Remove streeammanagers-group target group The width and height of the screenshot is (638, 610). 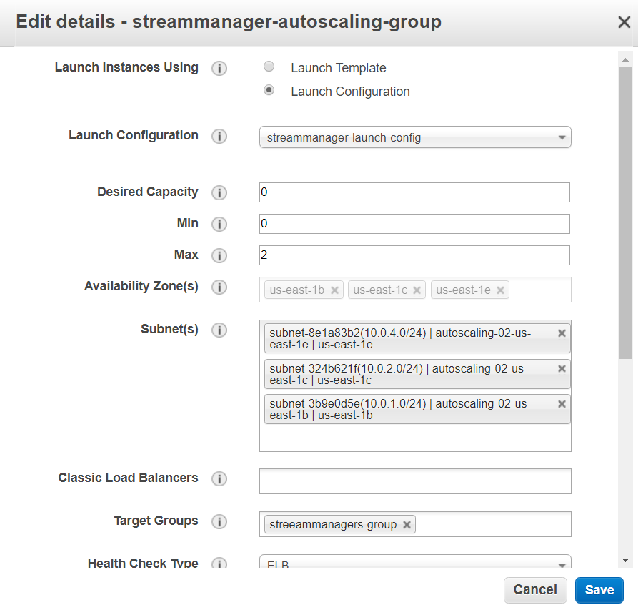point(407,525)
